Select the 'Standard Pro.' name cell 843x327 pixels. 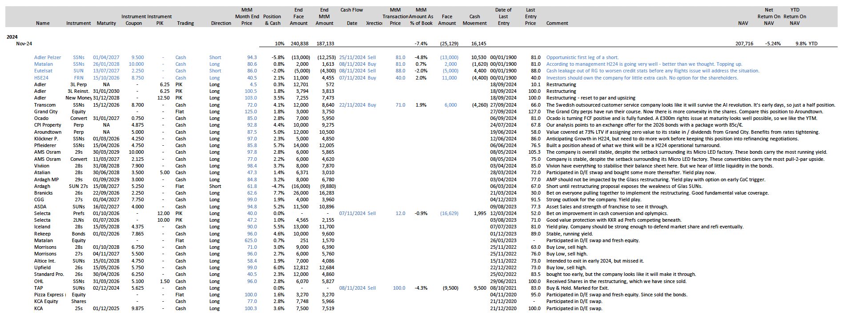(x=49, y=274)
